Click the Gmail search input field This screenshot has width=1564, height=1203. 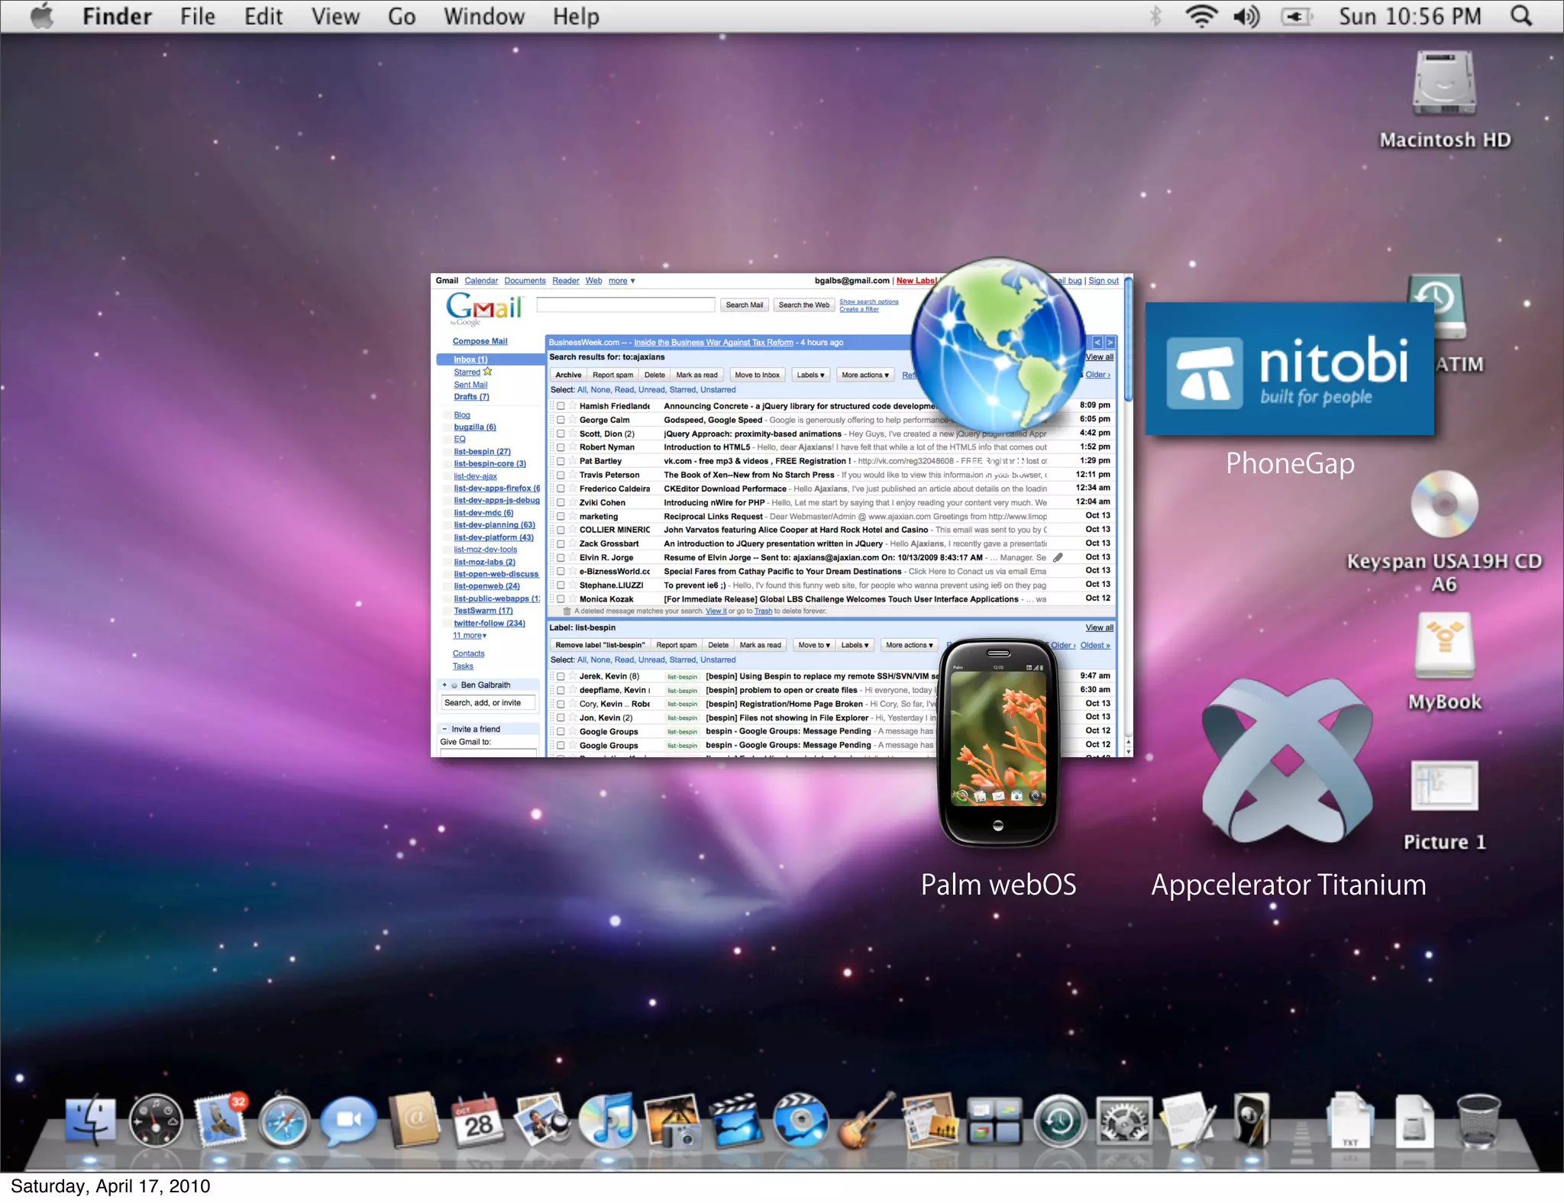[625, 305]
